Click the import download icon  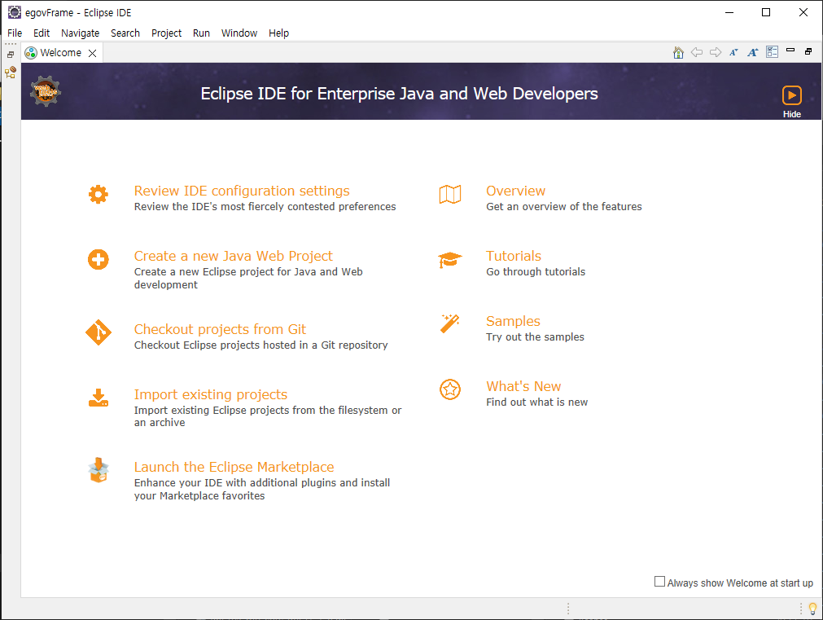pos(98,398)
